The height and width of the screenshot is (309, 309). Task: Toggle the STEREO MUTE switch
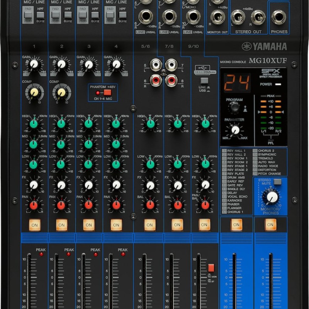[278, 182]
